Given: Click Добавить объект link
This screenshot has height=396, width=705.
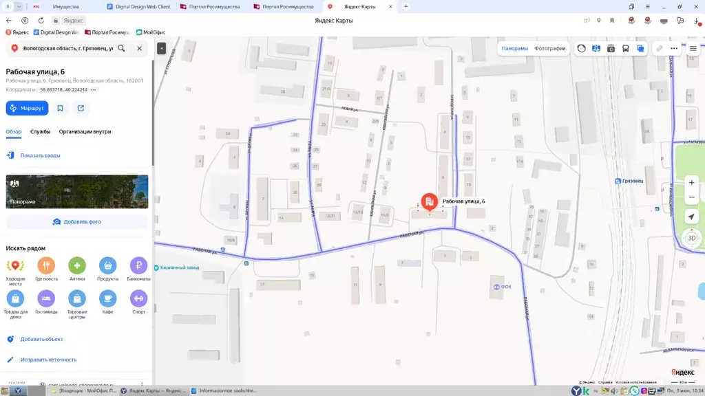Looking at the screenshot, I should (x=41, y=339).
